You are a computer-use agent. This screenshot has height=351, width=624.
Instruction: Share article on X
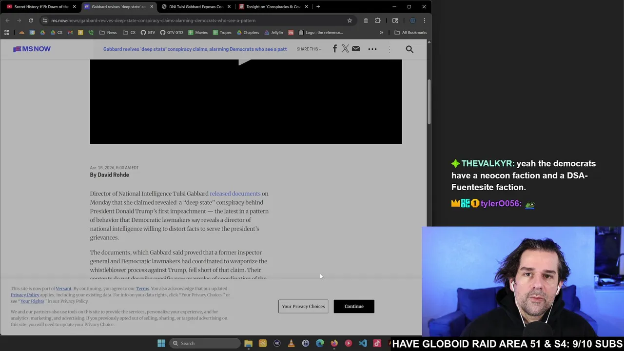pos(345,49)
